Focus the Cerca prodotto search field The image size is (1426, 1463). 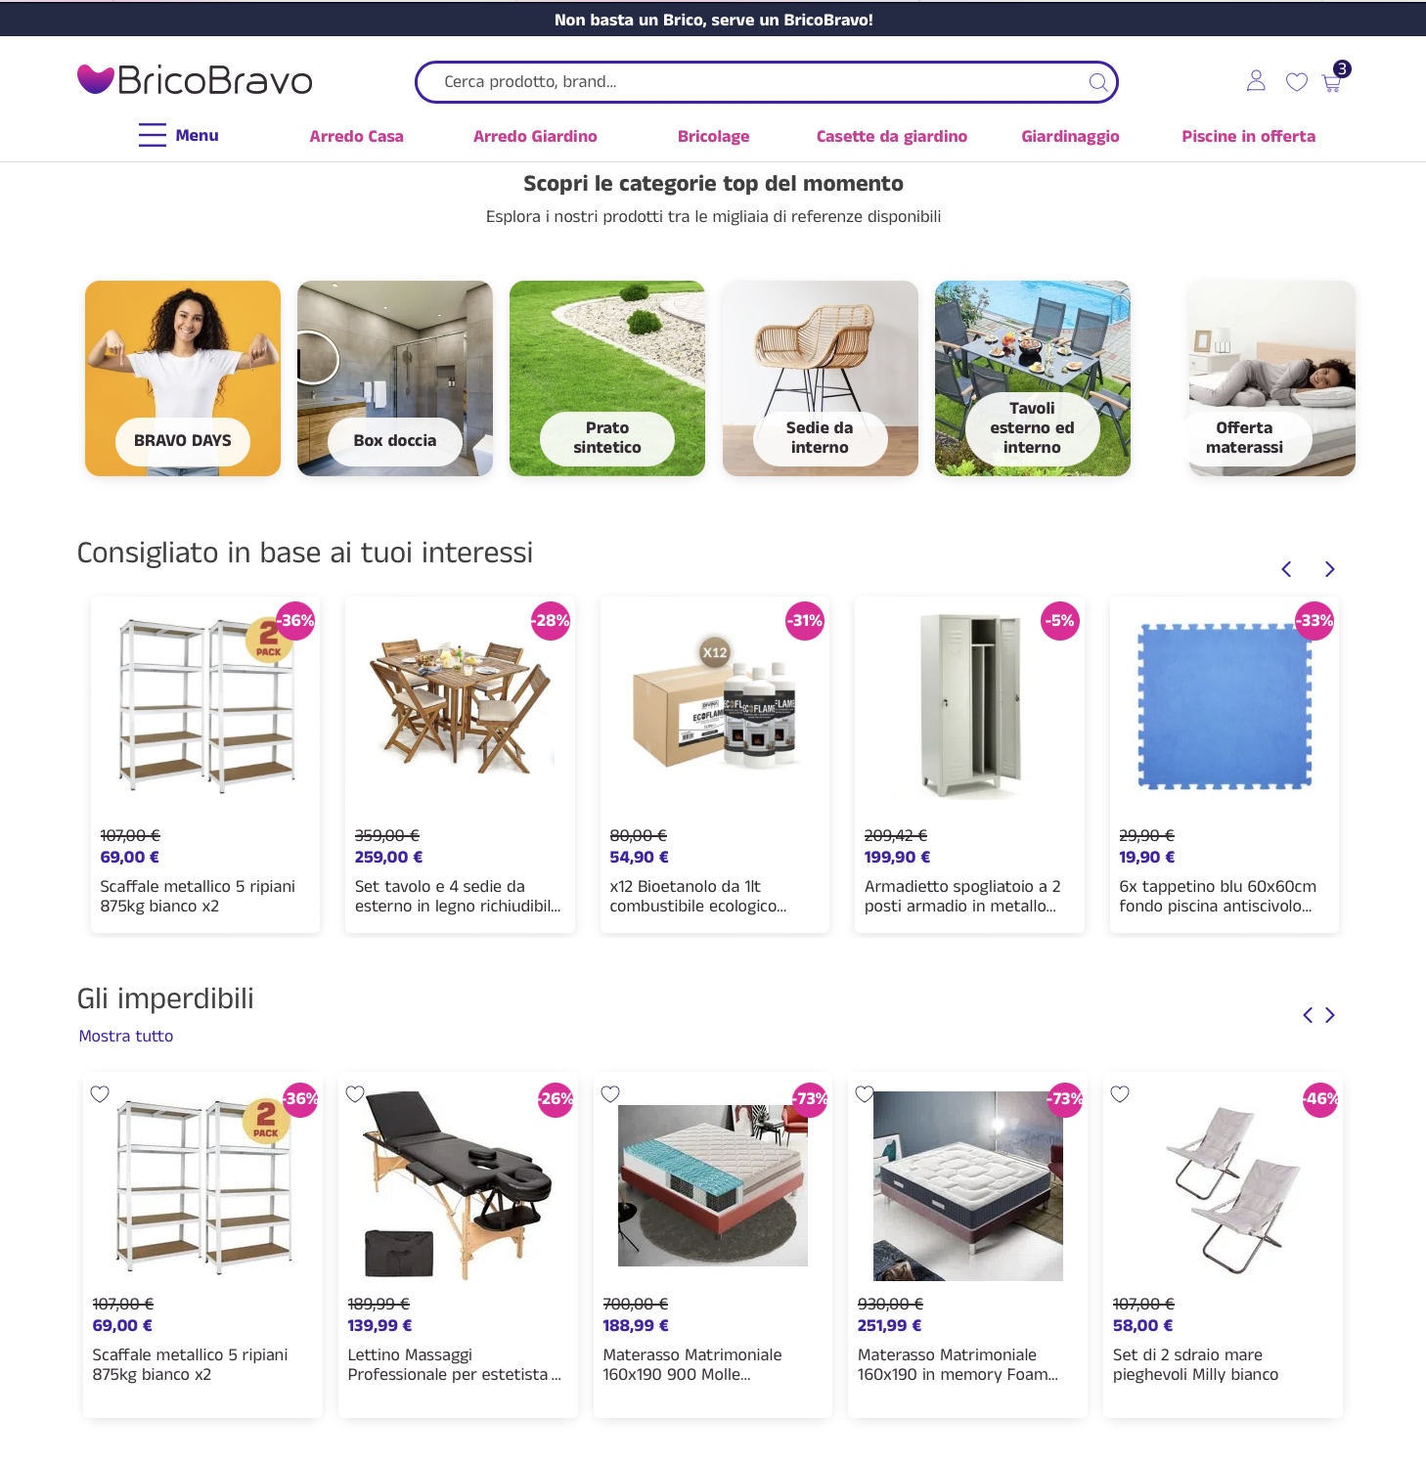point(753,82)
